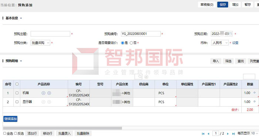Check the box for row 1 机箱
Viewport: 259px width, 138px height.
coord(17,93)
